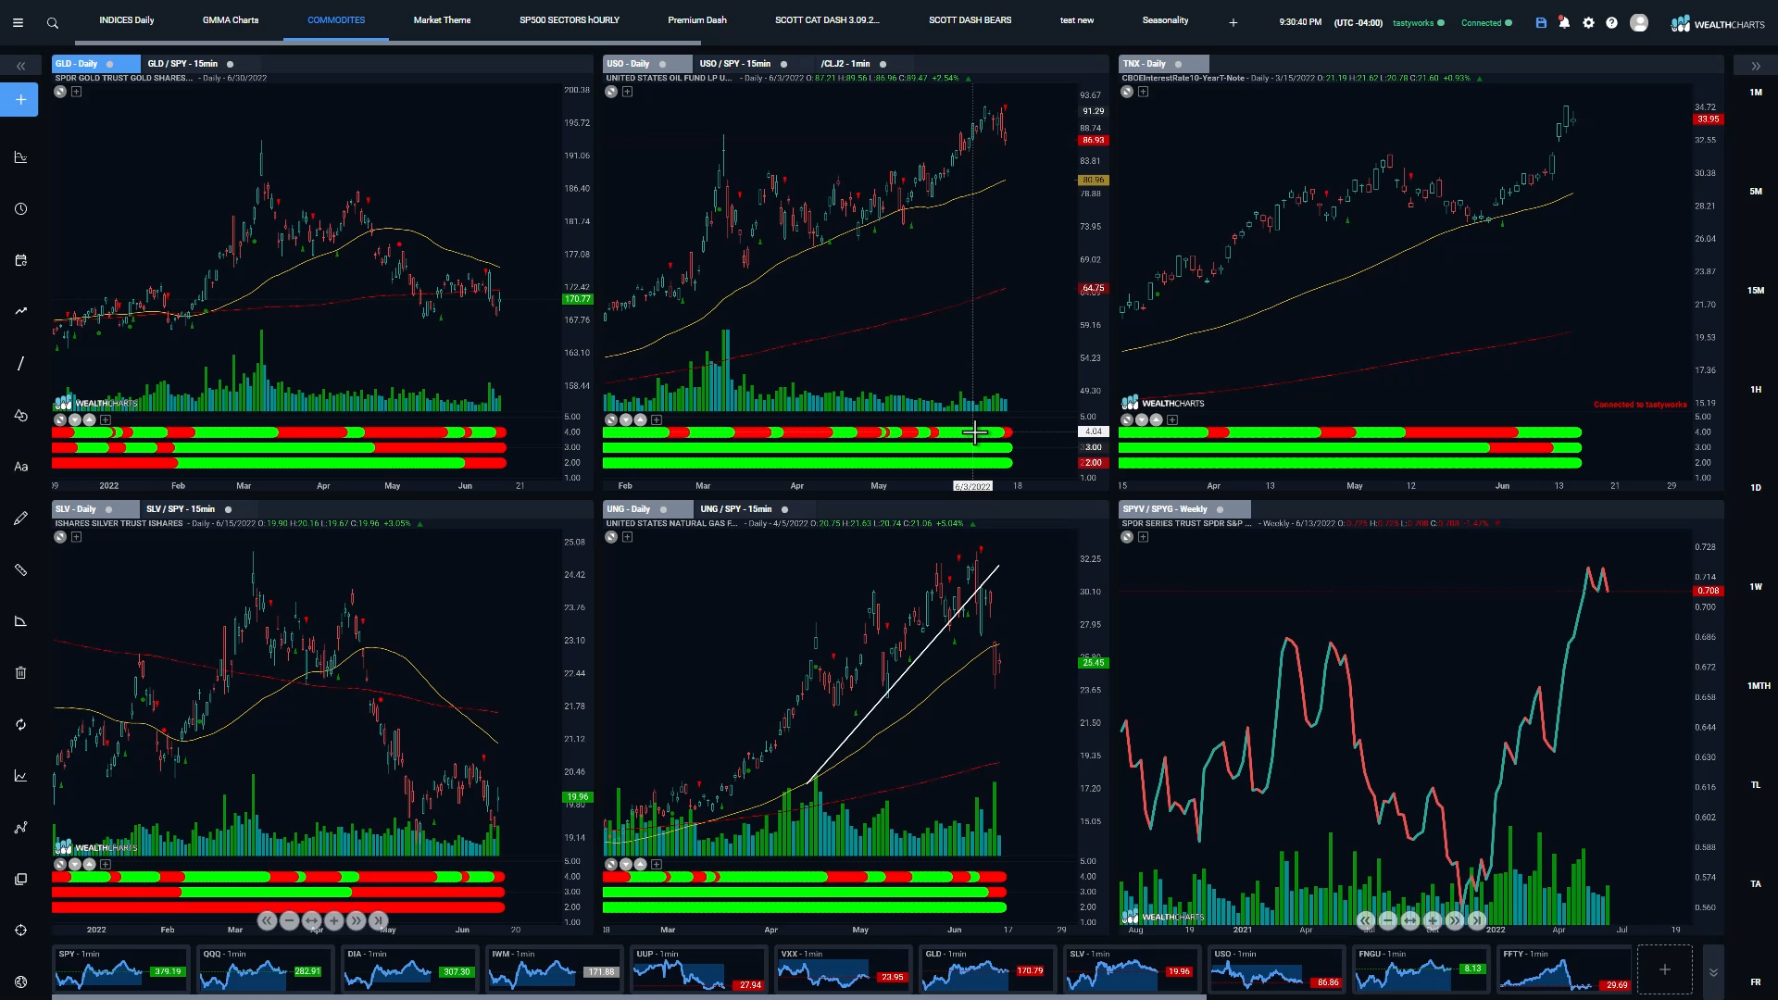Image resolution: width=1778 pixels, height=1000 pixels.
Task: Expand right panel with double chevron
Action: (1756, 66)
